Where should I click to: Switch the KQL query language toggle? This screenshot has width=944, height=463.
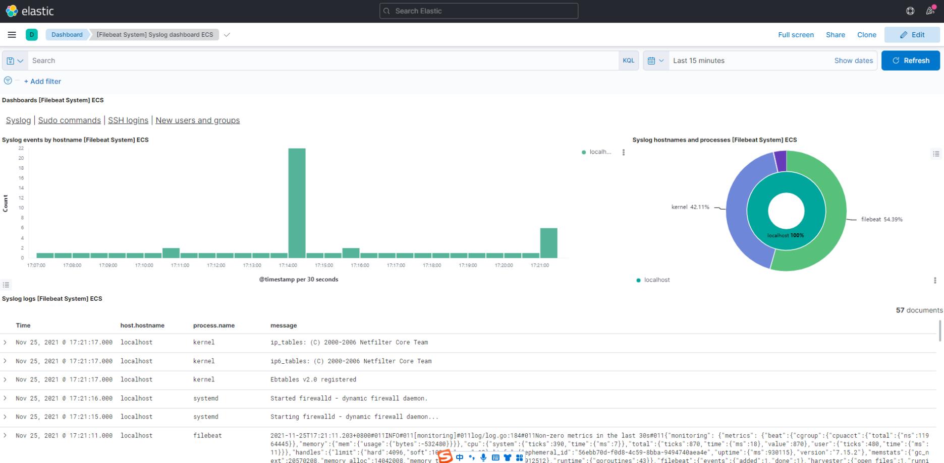629,60
